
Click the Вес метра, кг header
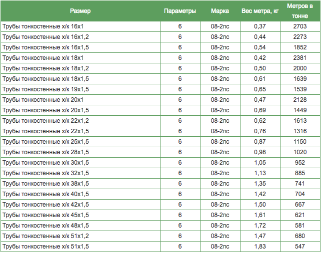(260, 11)
